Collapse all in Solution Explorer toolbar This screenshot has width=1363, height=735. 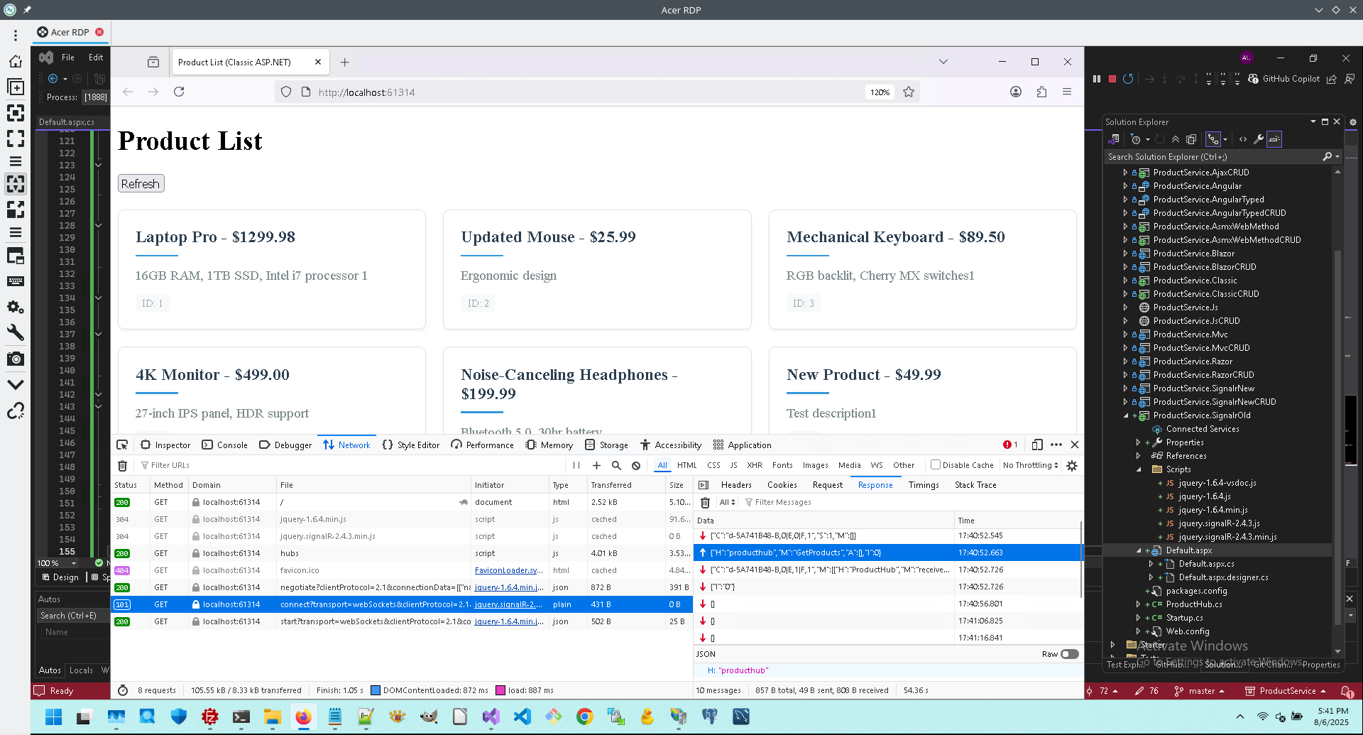tap(1176, 139)
